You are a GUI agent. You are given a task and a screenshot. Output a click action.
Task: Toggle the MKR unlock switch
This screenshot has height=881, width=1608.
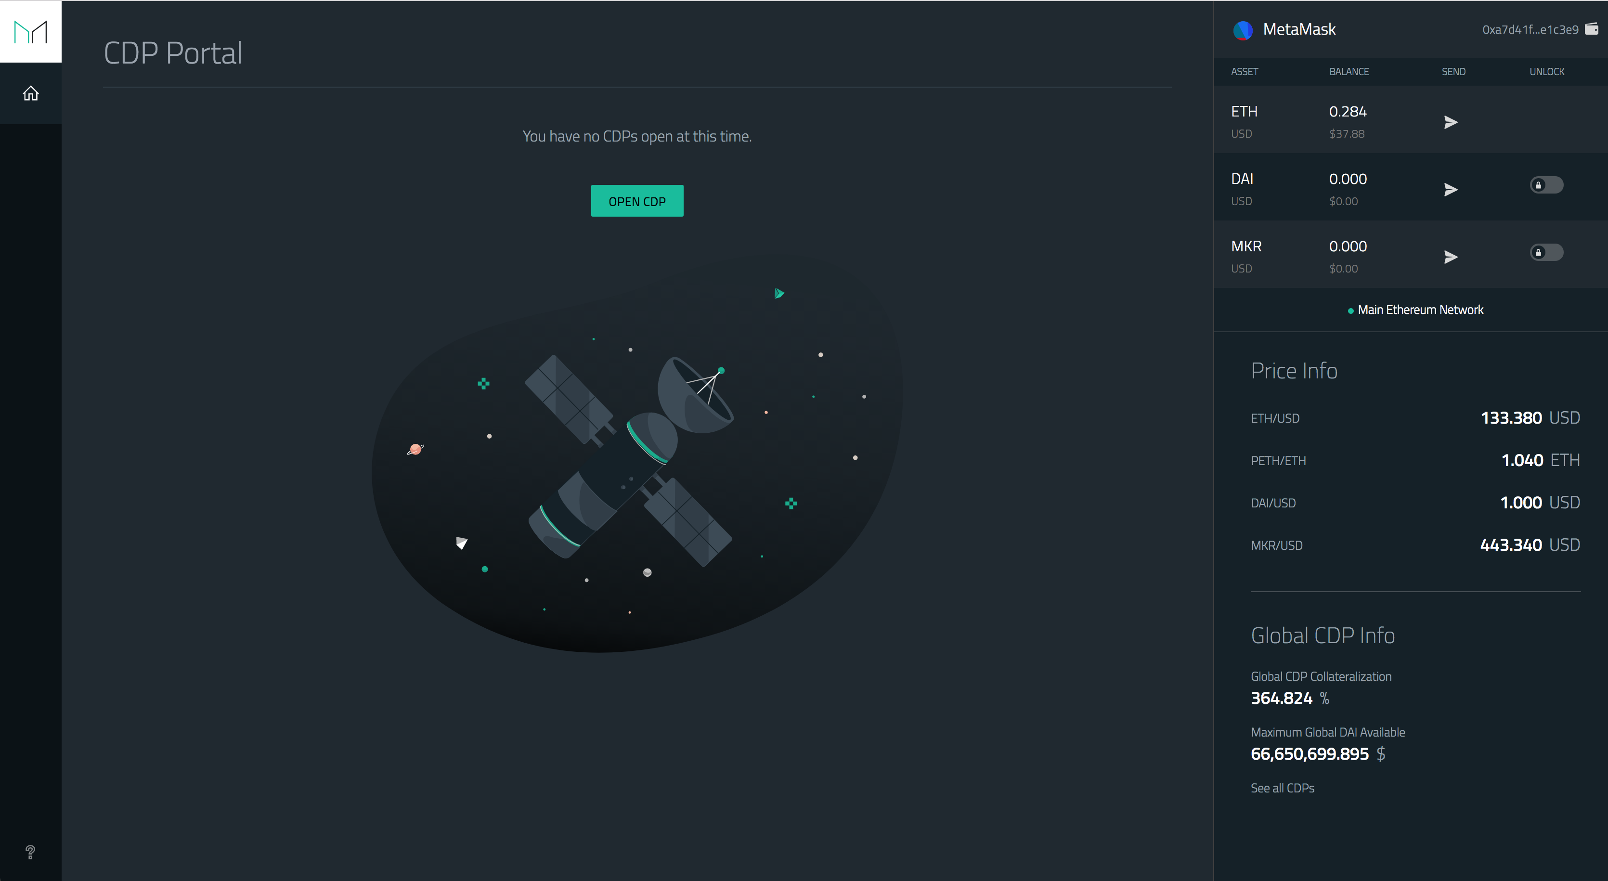(1546, 253)
